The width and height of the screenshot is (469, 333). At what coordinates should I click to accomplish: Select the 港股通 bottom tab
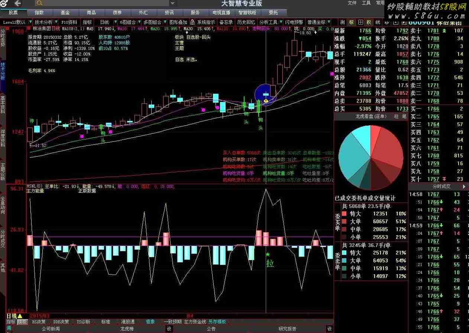128,322
